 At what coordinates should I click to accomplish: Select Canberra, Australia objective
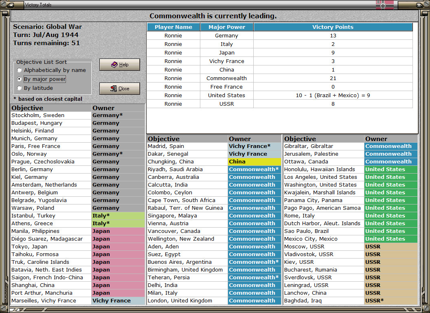(x=187, y=177)
